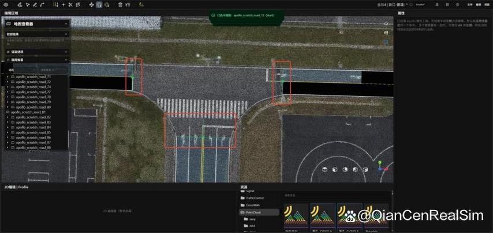
Task: Select apollo_scratch_road_83 in tree
Action: 33,122
